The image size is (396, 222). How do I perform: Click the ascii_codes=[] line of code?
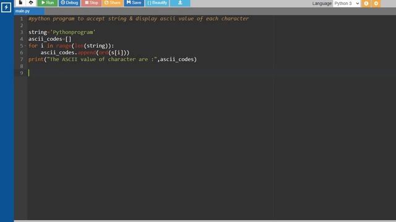coord(49,39)
